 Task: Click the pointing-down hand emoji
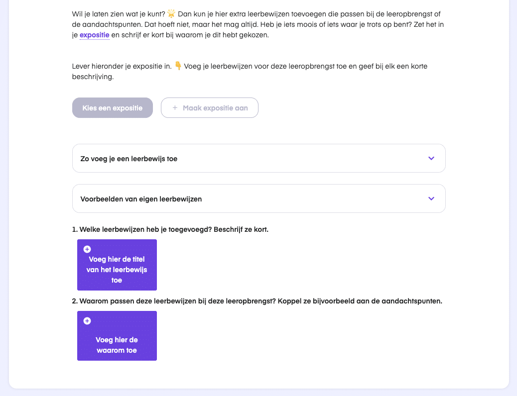178,66
